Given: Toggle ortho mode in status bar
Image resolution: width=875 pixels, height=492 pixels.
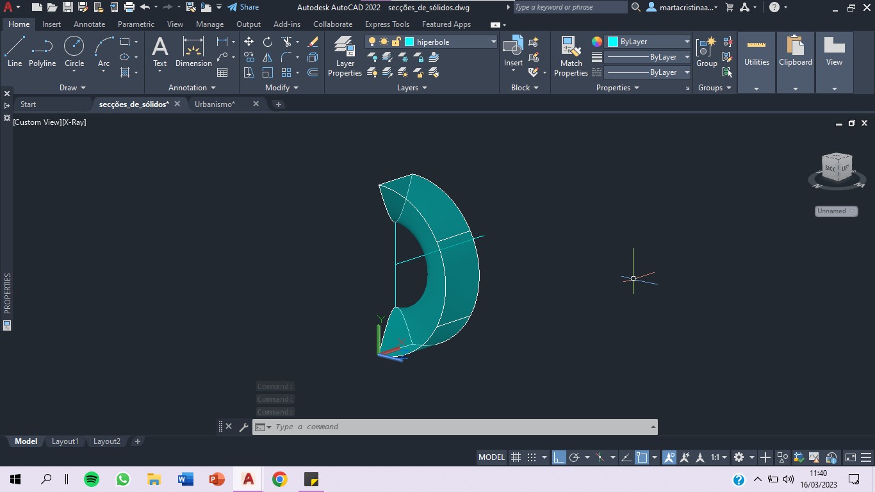Looking at the screenshot, I should (559, 457).
